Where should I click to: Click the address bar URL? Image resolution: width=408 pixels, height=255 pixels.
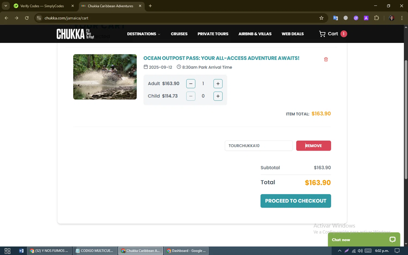66,18
